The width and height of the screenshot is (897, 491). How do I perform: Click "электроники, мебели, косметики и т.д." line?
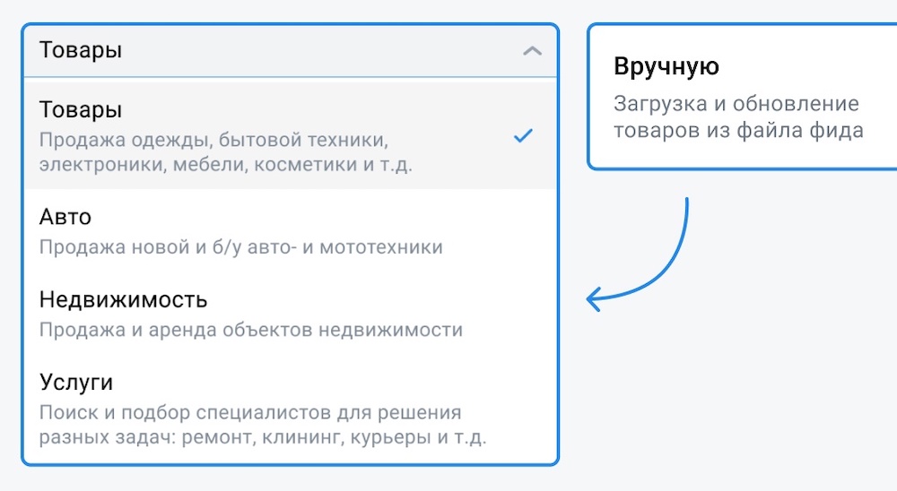coord(225,166)
